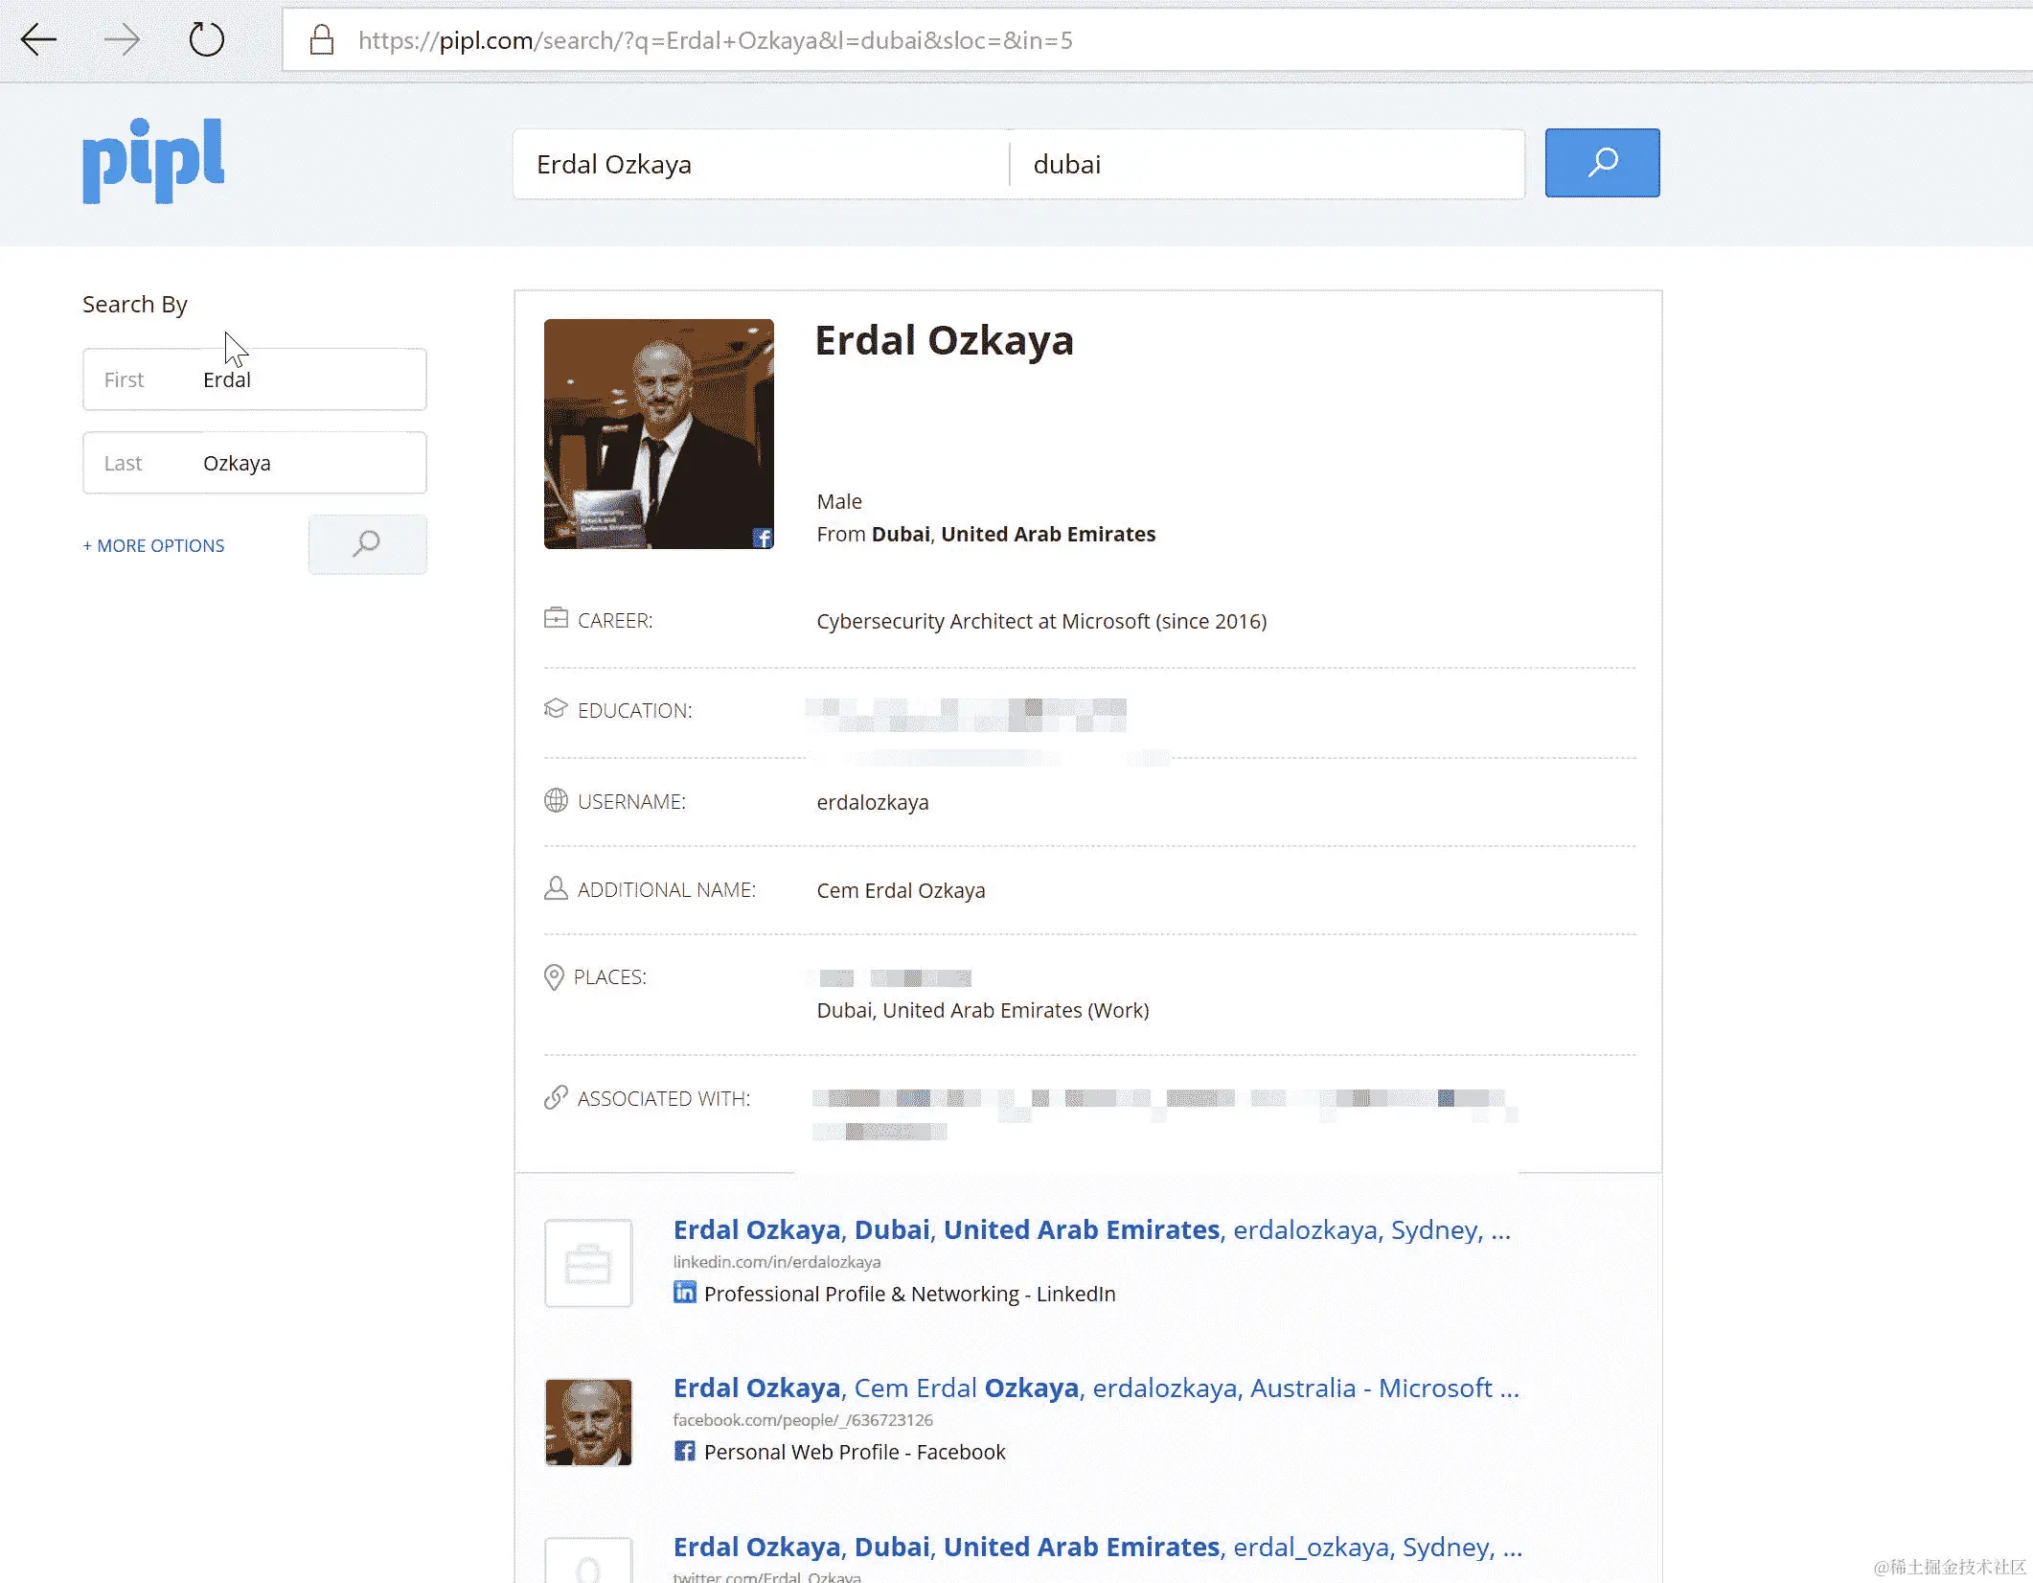
Task: Click the blue magnifier search button
Action: tap(1602, 163)
